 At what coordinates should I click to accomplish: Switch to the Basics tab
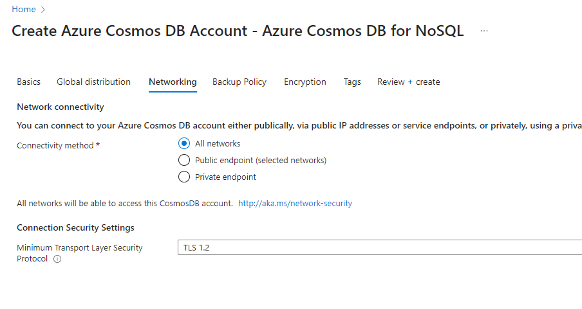coord(28,82)
